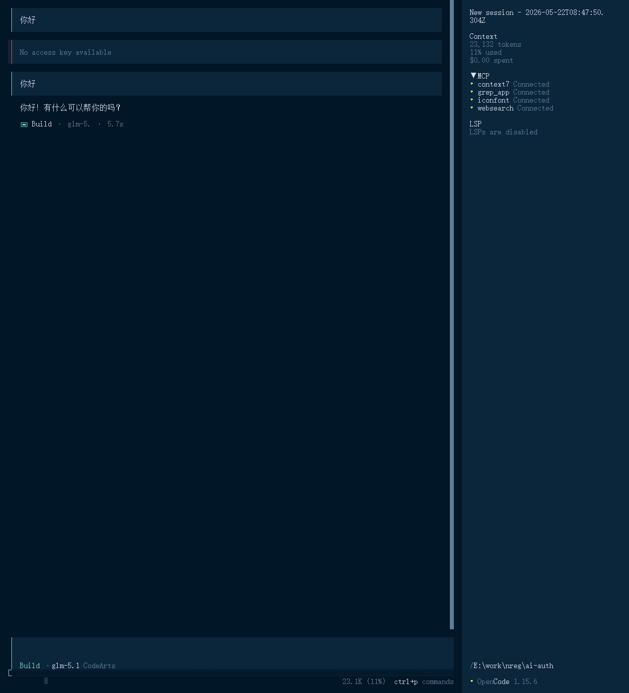
Task: Click the ctrl+p commands hint
Action: 424,682
